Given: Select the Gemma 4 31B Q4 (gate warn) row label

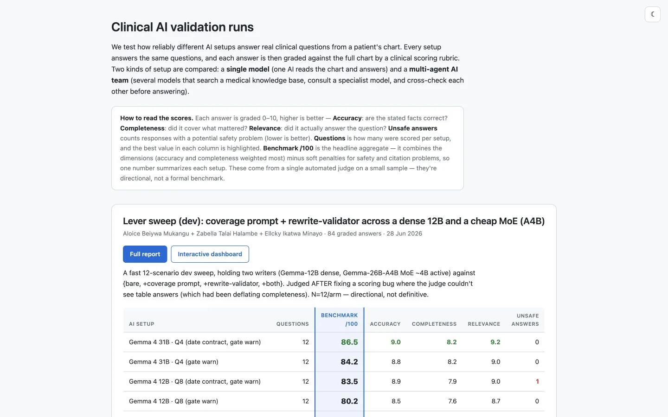Looking at the screenshot, I should (x=173, y=362).
